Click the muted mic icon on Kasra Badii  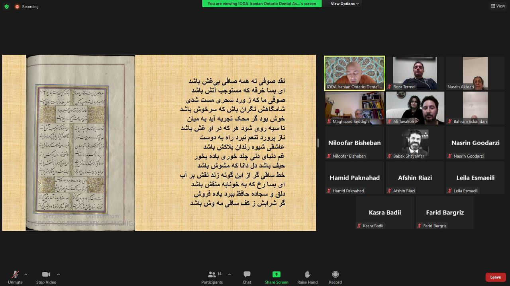(359, 226)
